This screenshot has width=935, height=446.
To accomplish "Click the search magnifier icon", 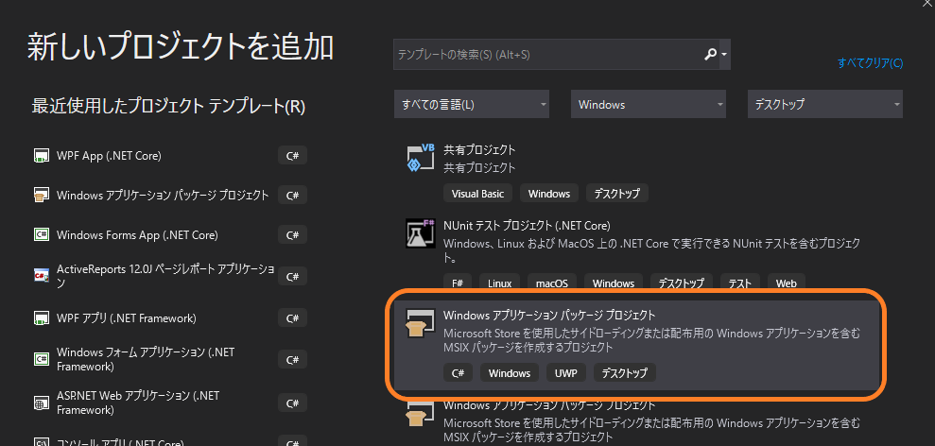I will (710, 54).
